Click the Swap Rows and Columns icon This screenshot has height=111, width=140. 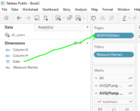(x=94, y=18)
